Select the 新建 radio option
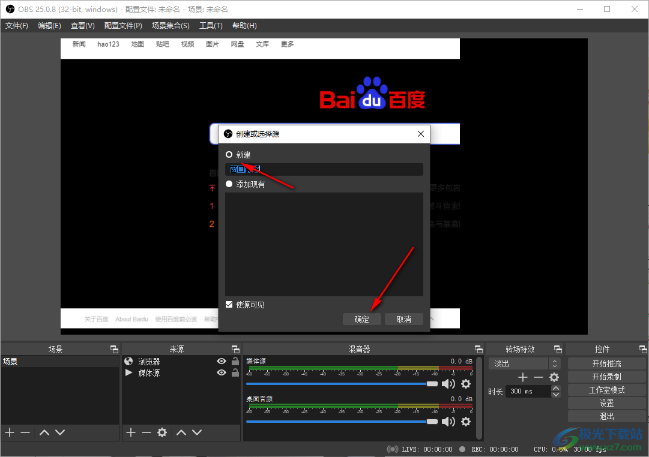The width and height of the screenshot is (649, 457). pos(229,155)
